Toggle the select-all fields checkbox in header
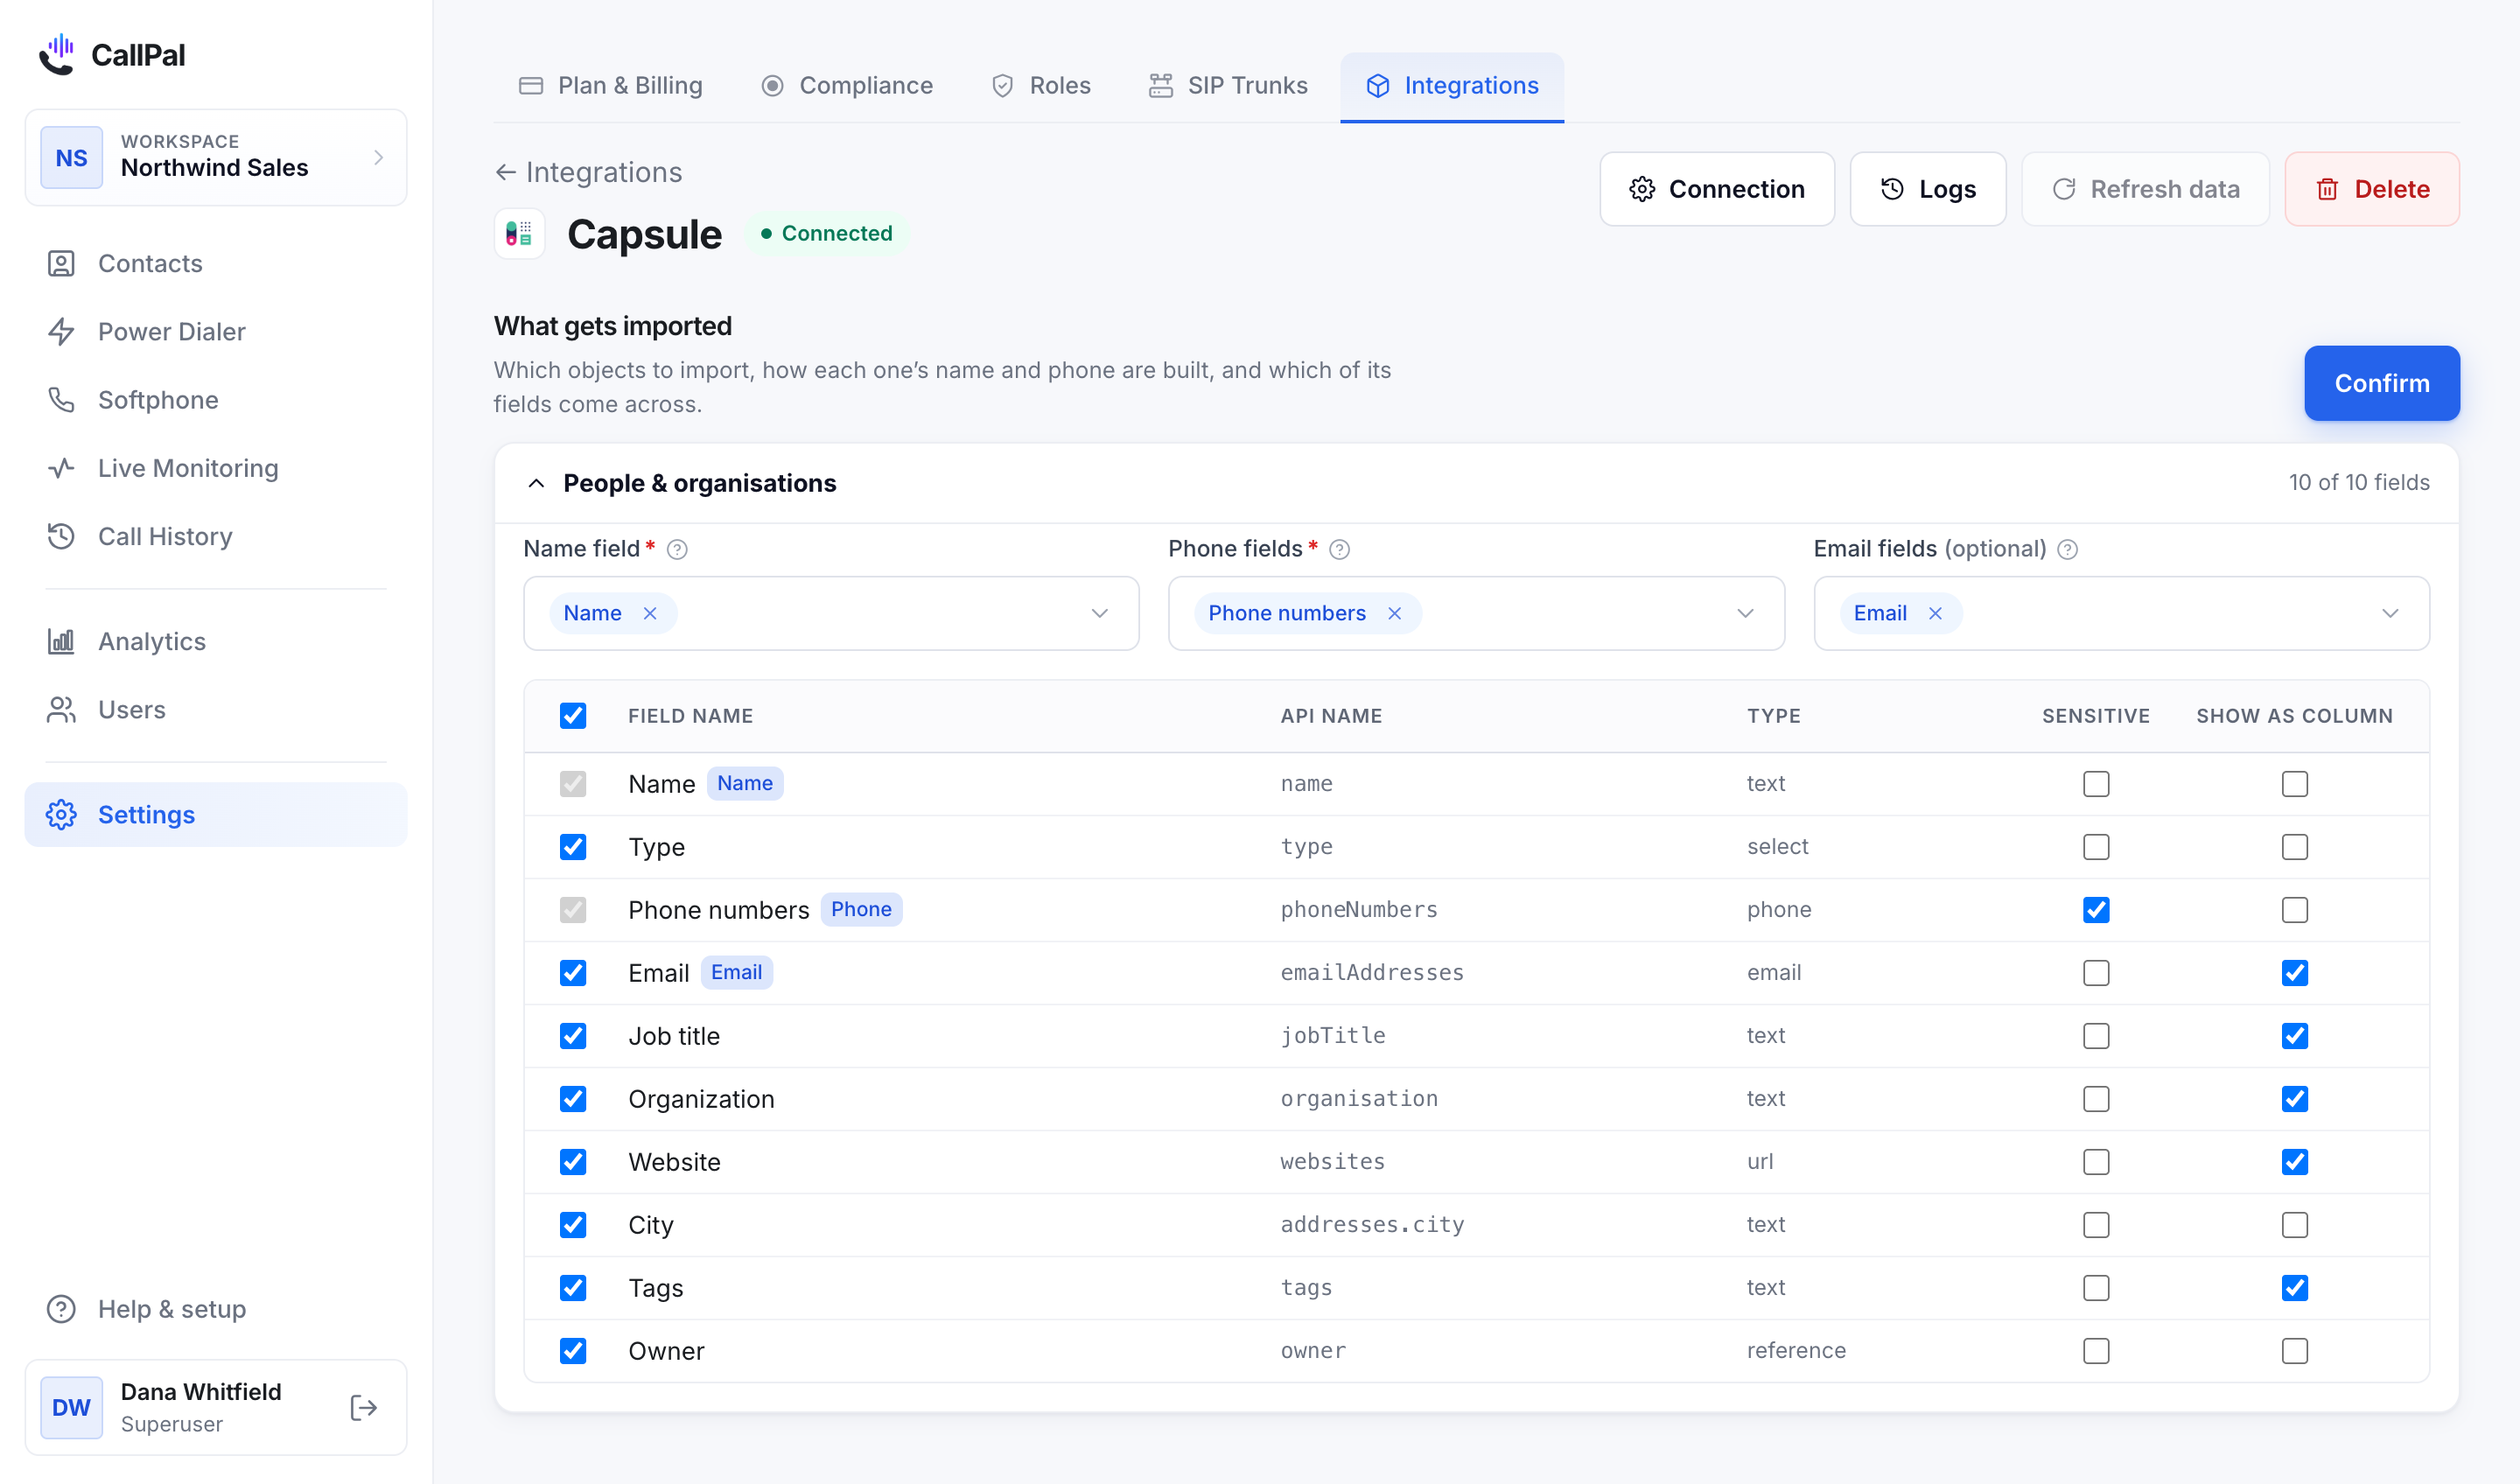Image resolution: width=2520 pixels, height=1484 pixels. point(573,716)
